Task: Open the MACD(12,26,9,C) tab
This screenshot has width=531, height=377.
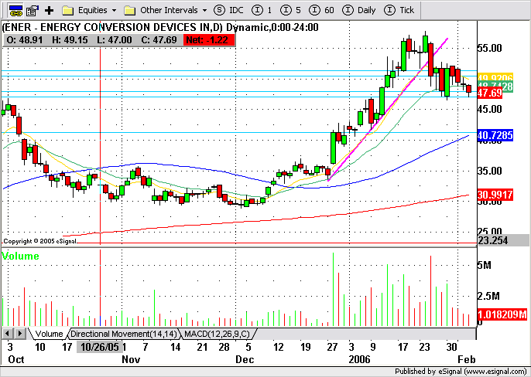Action: (x=217, y=334)
